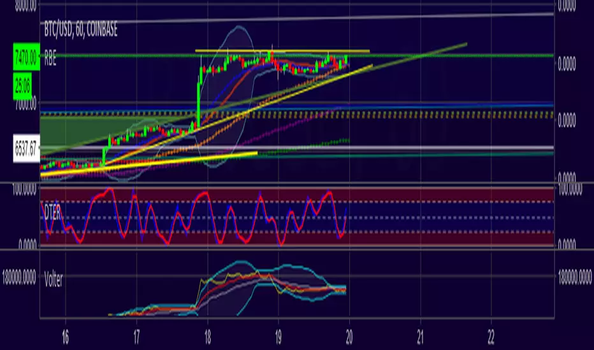The width and height of the screenshot is (594, 350).
Task: Click the right 100.0000 DTER axis value
Action: (570, 190)
